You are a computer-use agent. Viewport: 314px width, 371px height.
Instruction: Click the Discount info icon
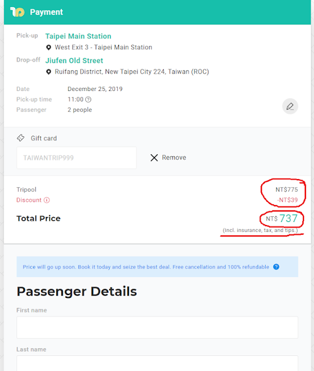(46, 200)
